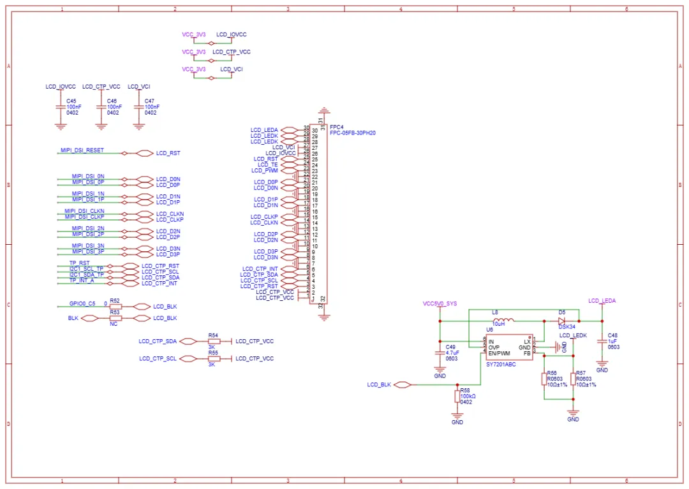Viewport: 689px width, 489px height.
Task: Select the R56 feedback resistor
Action: [544, 380]
